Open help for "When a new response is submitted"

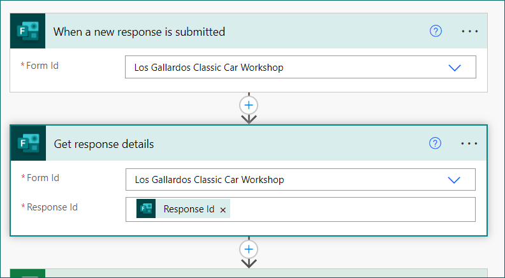[436, 31]
